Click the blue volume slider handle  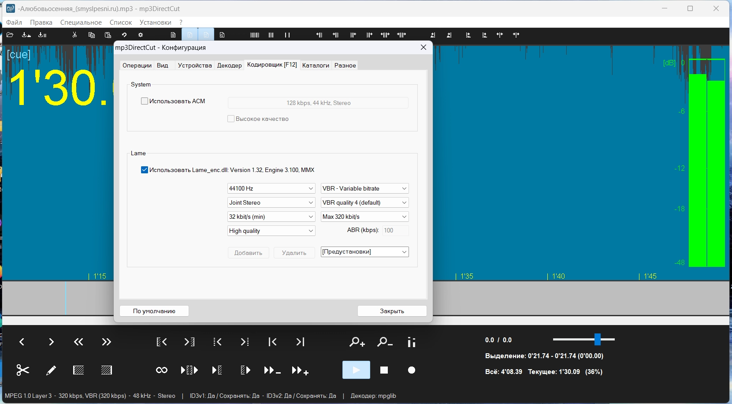[598, 339]
